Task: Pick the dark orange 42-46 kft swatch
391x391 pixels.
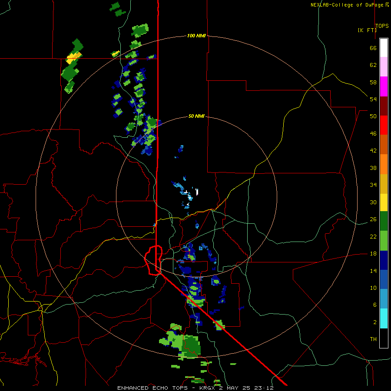Action: click(384, 144)
